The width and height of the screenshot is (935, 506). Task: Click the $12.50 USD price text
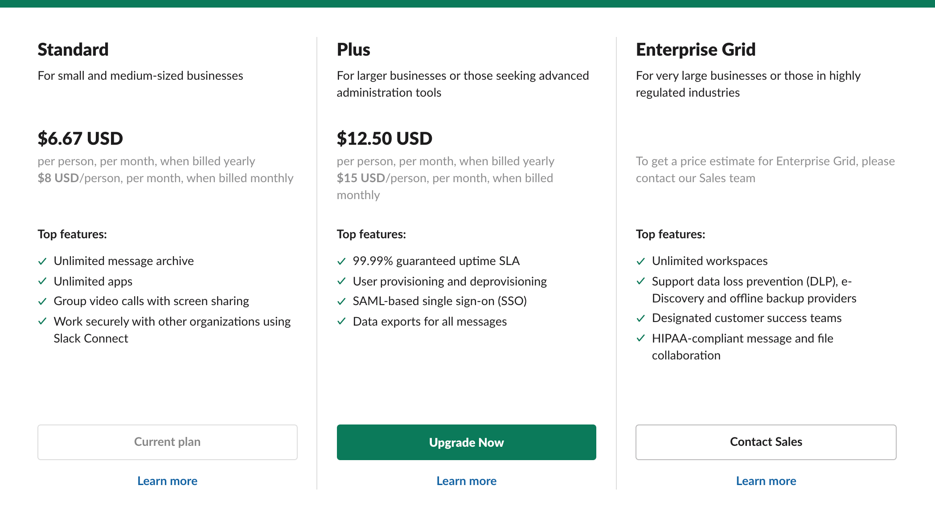coord(384,139)
